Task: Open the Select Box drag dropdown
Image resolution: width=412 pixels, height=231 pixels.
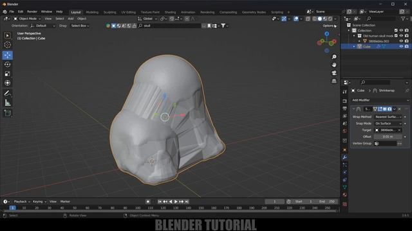Action: click(80, 26)
